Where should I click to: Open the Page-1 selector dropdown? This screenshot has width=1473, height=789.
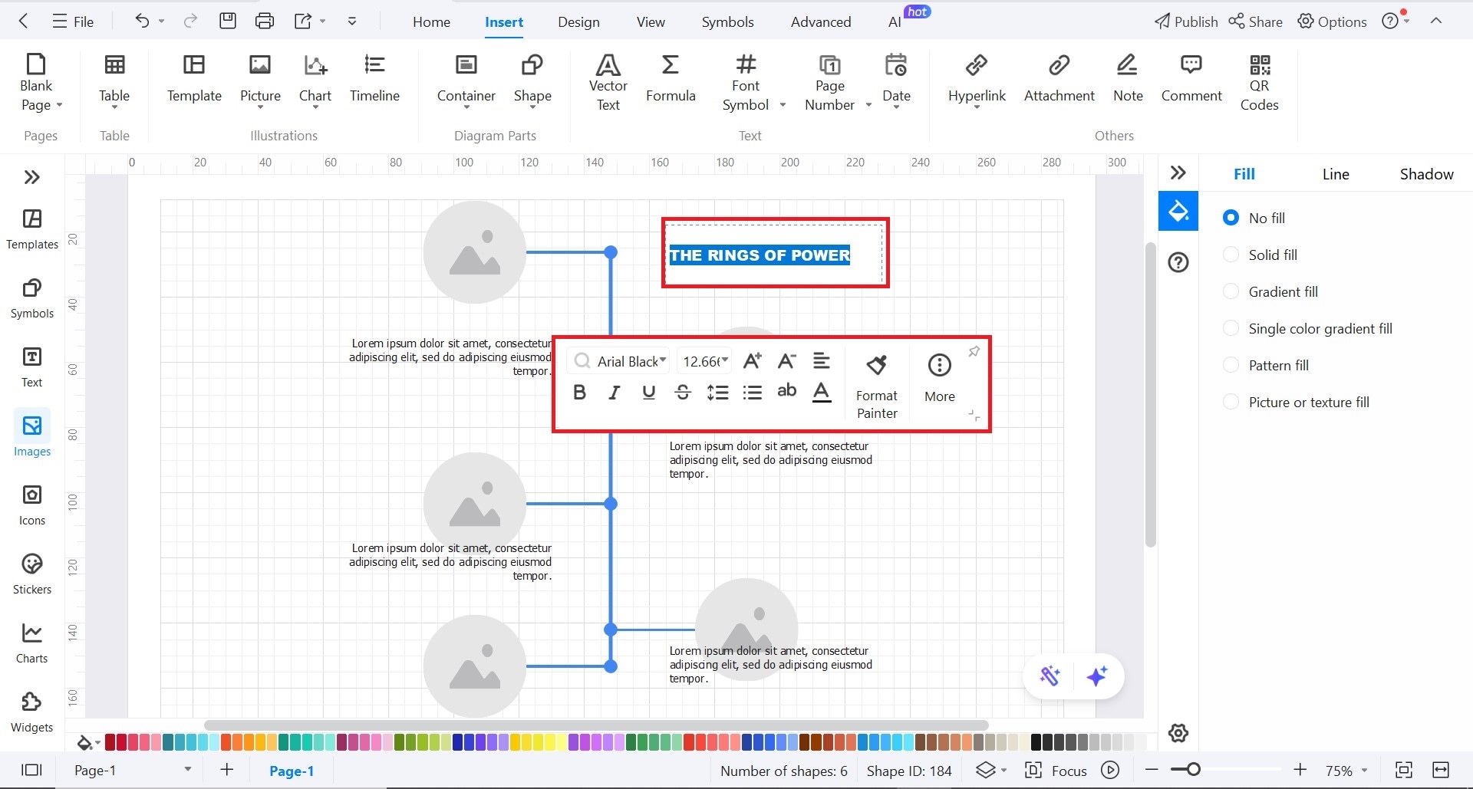coord(187,769)
